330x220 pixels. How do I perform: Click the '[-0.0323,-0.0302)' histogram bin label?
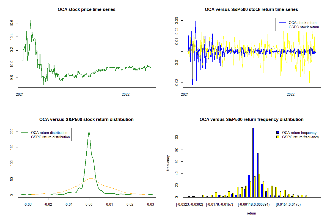coord(189,204)
